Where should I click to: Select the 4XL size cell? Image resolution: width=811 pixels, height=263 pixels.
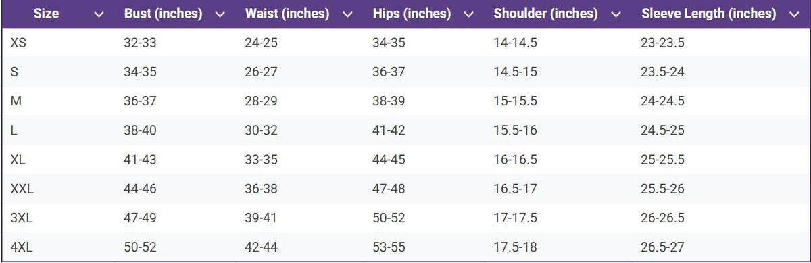coord(22,247)
